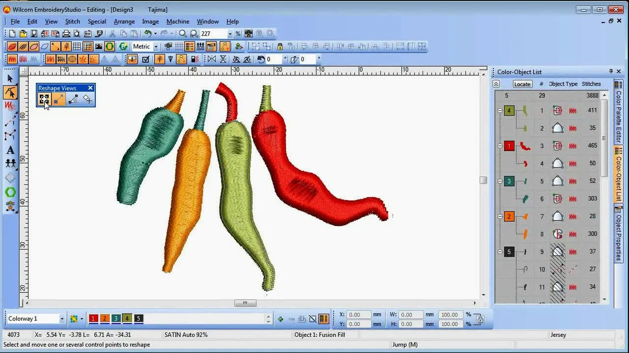Collapse color 4 group in object list
This screenshot has width=629, height=353.
coord(500,111)
